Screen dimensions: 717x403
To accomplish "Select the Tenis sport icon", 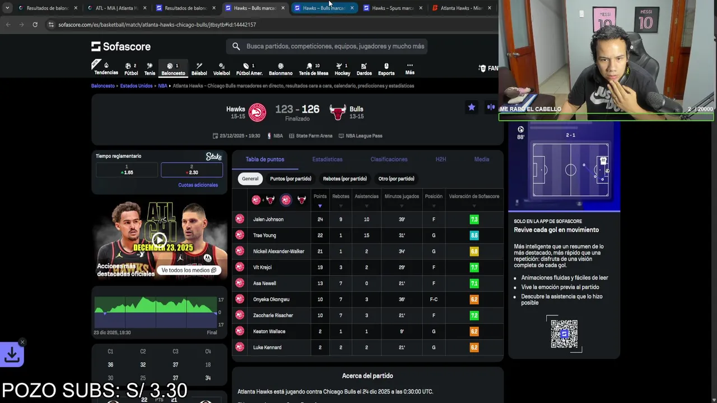I will 150,69.
